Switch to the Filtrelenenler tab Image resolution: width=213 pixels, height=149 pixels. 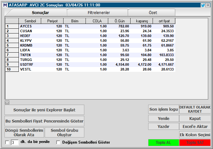[99, 12]
